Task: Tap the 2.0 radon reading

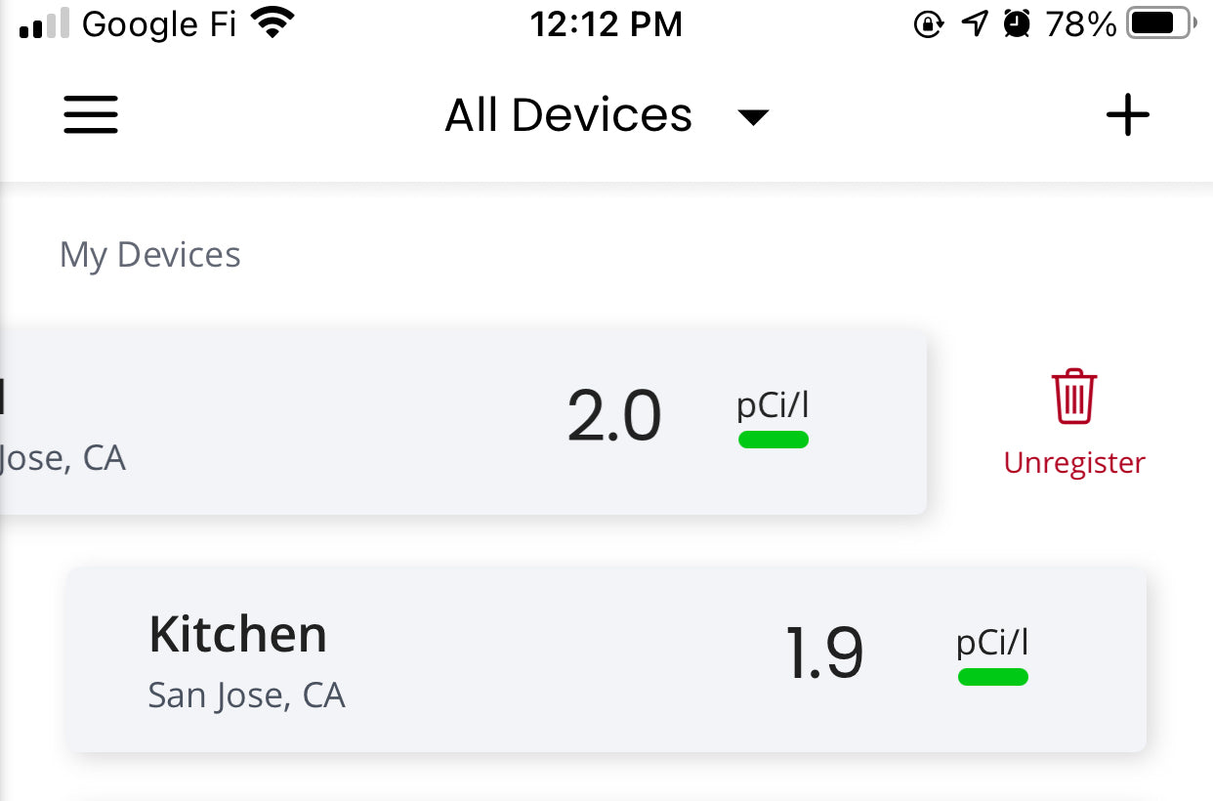Action: point(614,417)
